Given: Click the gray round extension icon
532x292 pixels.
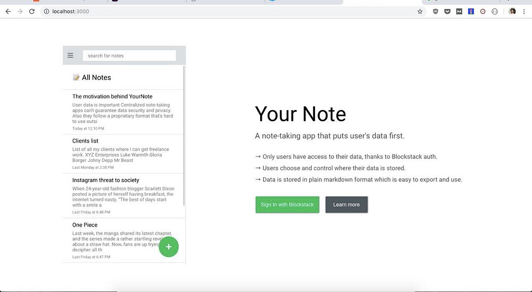Looking at the screenshot, I should (495, 12).
